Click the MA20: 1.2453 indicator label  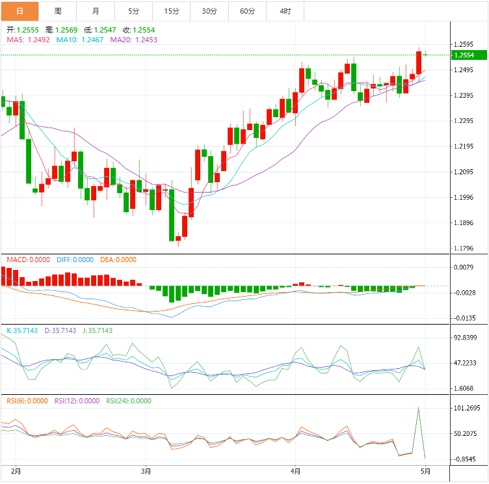(x=134, y=40)
